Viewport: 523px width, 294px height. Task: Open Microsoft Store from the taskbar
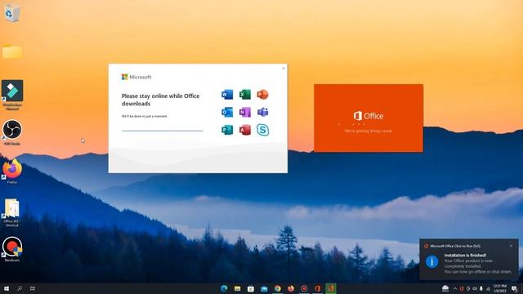pyautogui.click(x=251, y=288)
